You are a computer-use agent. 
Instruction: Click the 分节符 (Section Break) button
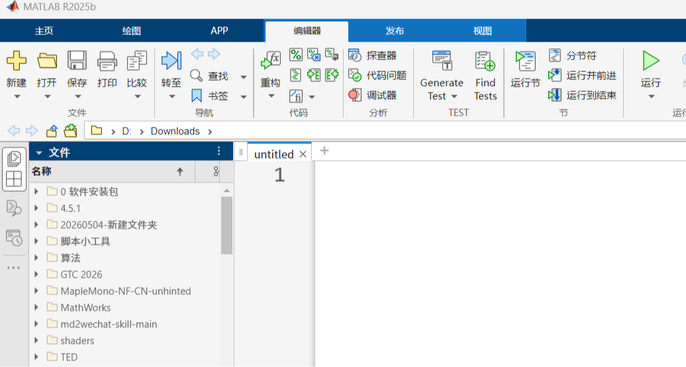pos(573,56)
